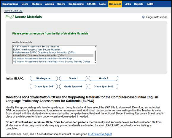
Task: Select the Orders menu item
Action: pyautogui.click(x=61, y=4)
